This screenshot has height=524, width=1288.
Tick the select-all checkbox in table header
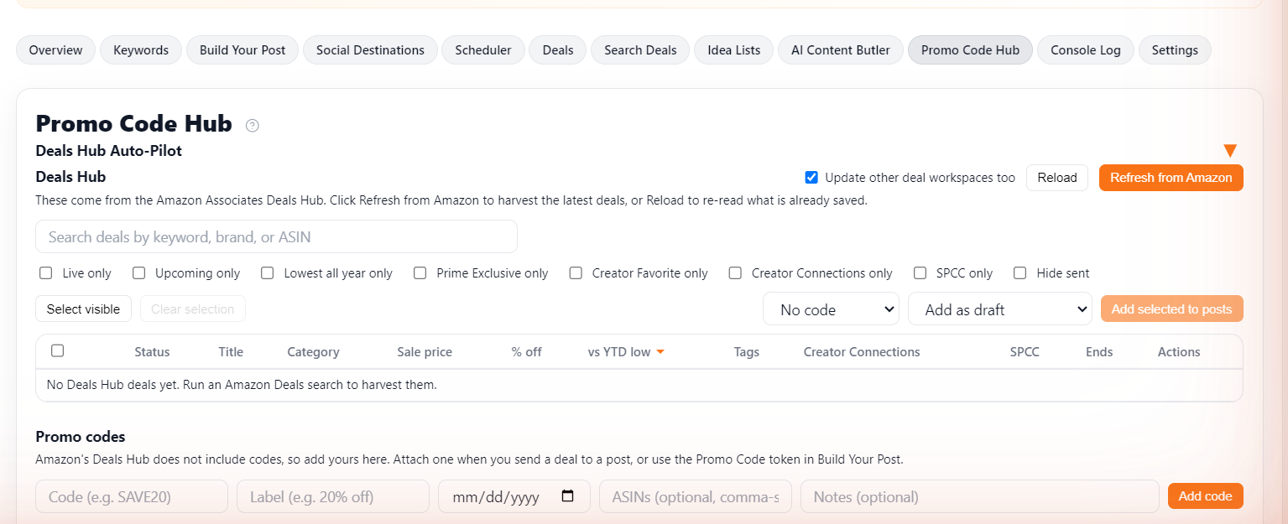[58, 350]
